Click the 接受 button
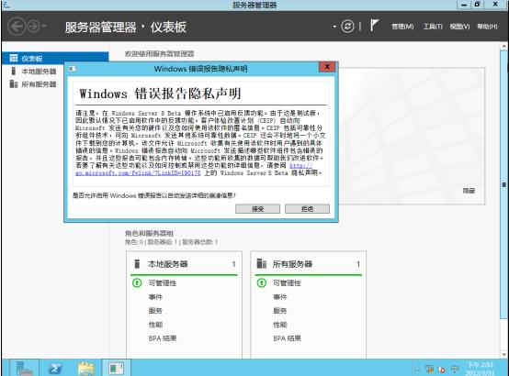This screenshot has height=376, width=509. click(257, 209)
